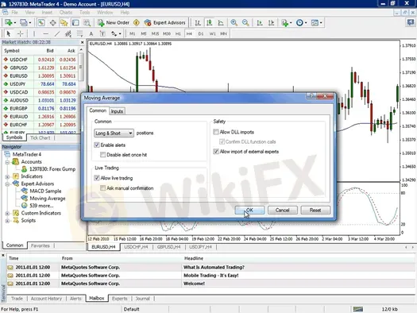Toggle the Chart Shift icon
The image size is (417, 313).
click(271, 22)
